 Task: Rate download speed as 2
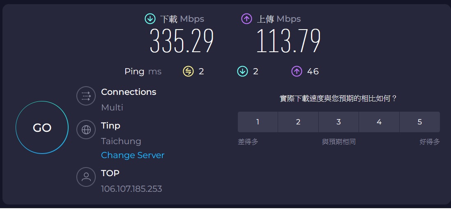pyautogui.click(x=298, y=122)
